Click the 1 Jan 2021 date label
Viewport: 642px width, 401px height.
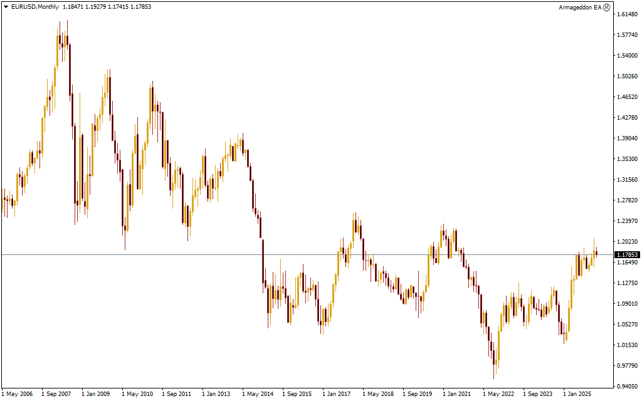point(456,394)
